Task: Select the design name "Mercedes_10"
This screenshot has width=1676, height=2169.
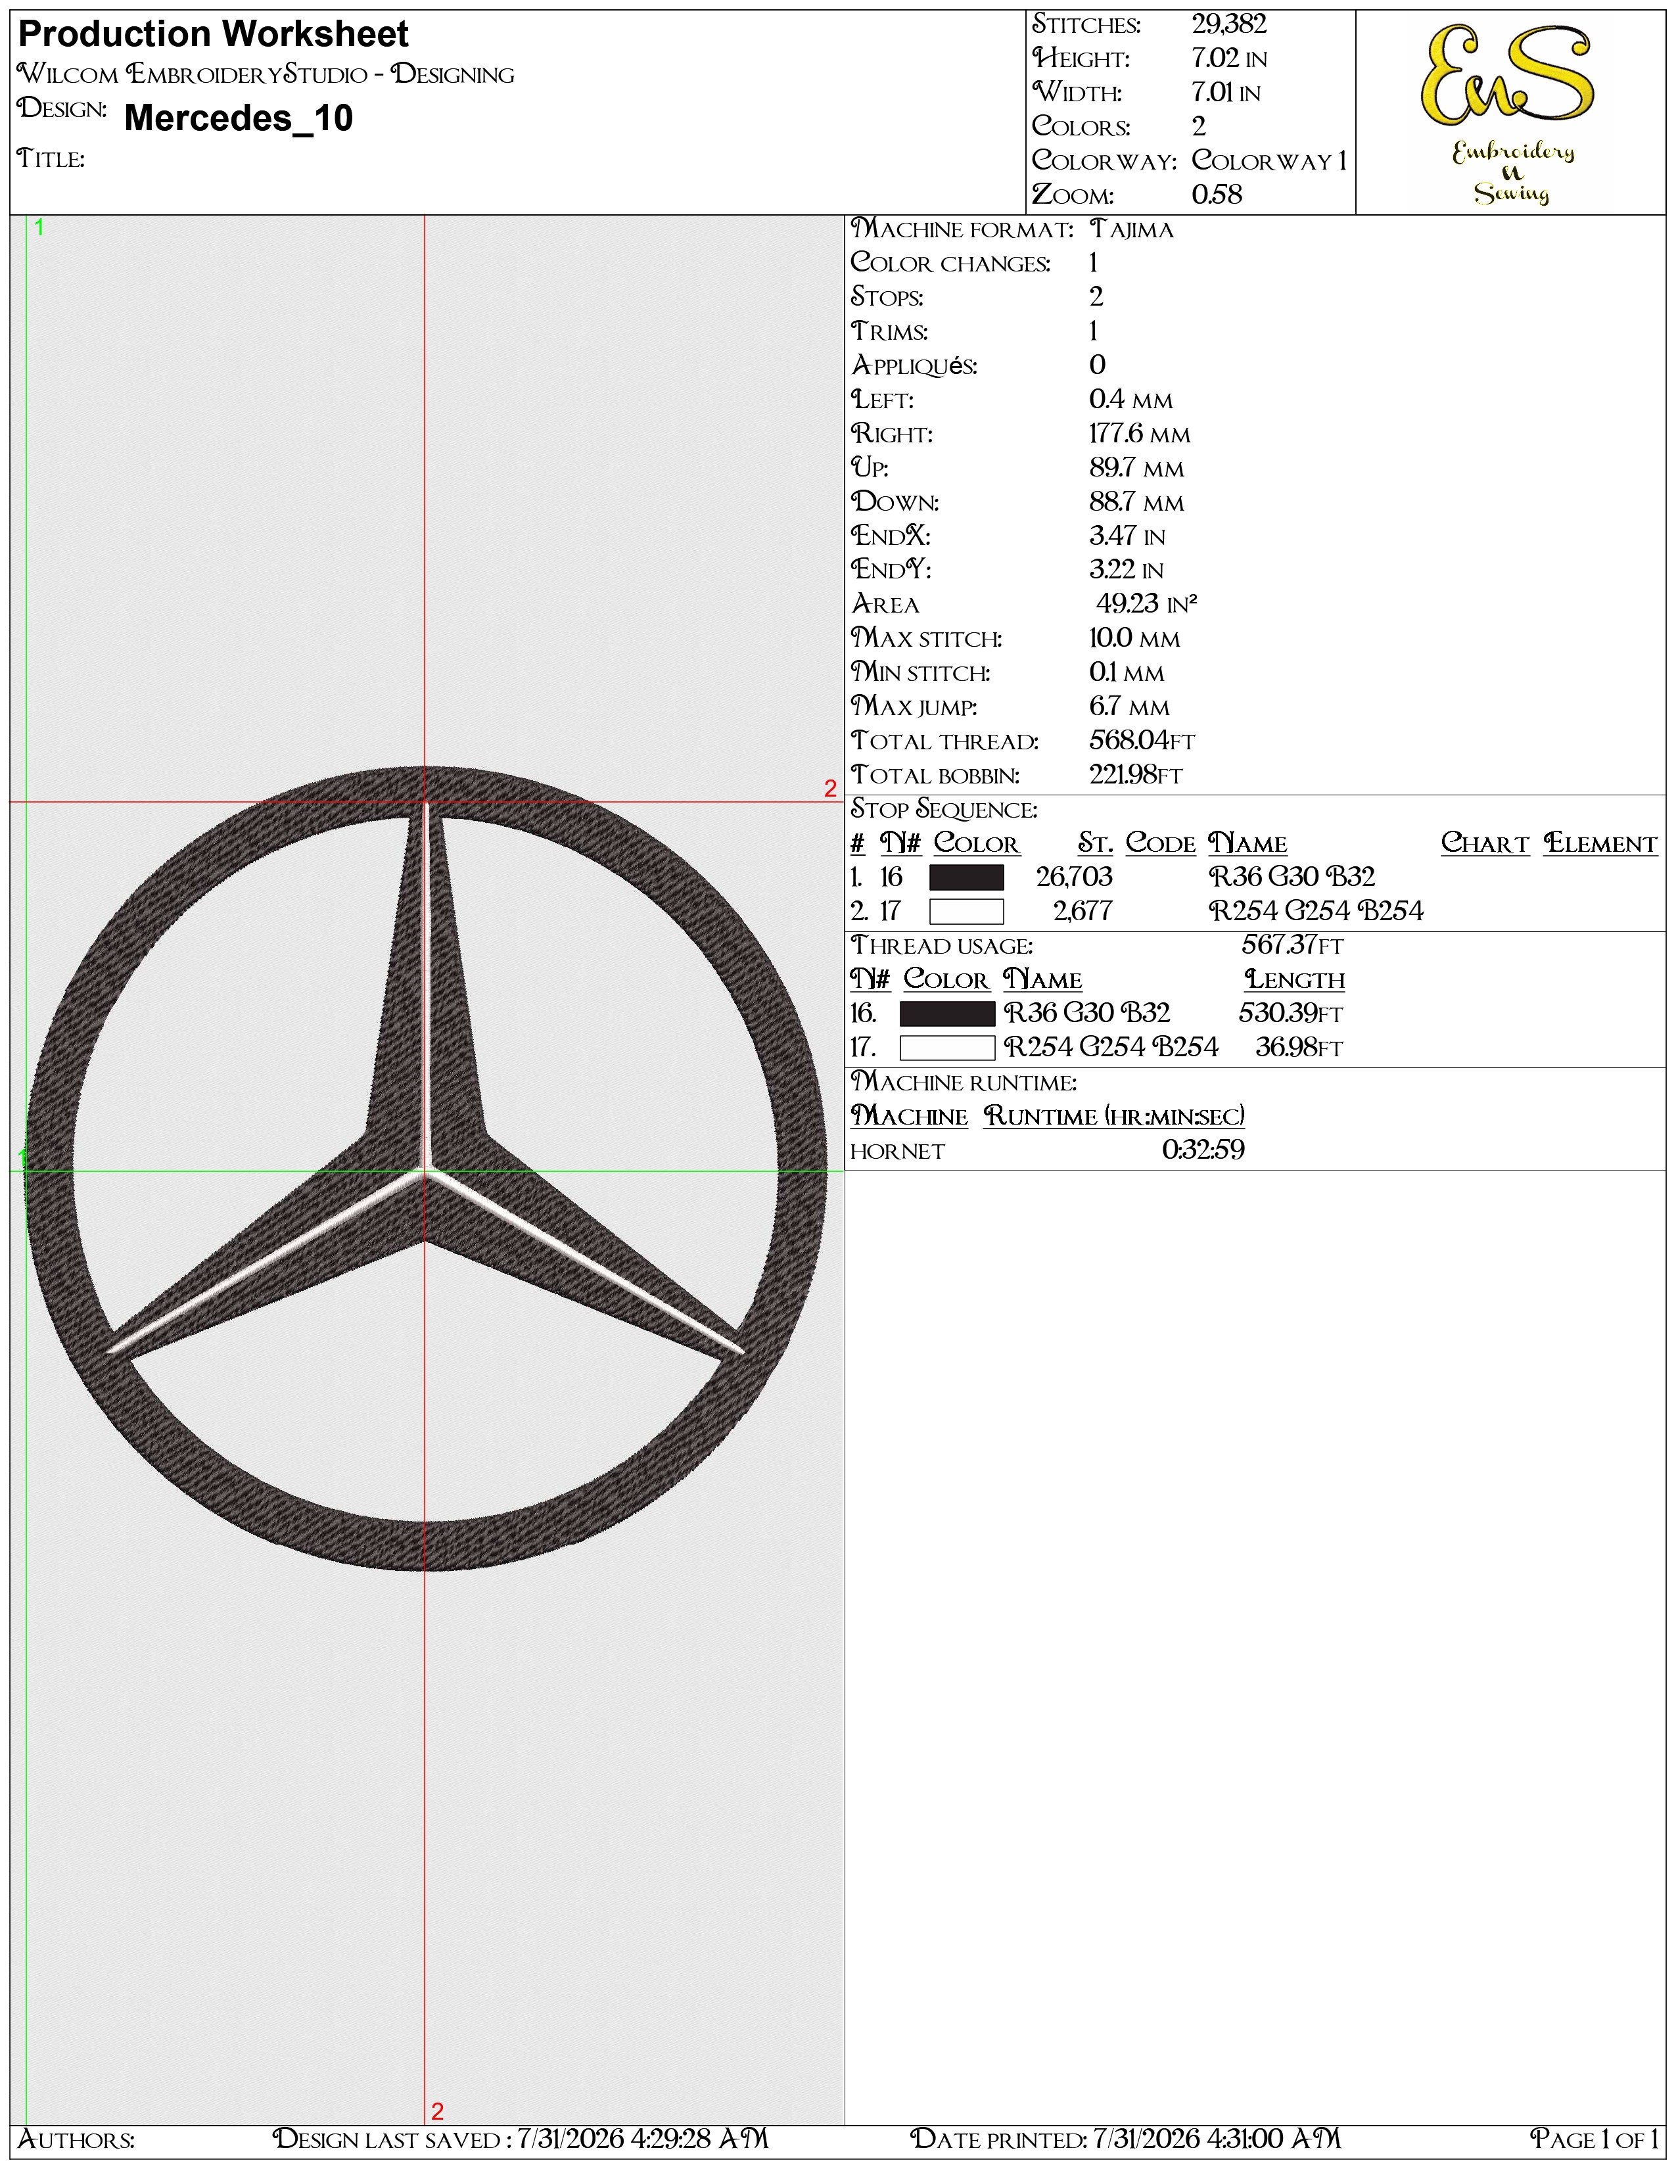Action: [239, 118]
